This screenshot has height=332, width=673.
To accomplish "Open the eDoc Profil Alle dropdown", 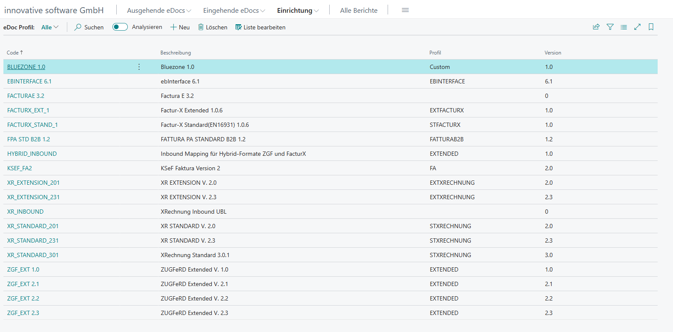I will (x=50, y=27).
